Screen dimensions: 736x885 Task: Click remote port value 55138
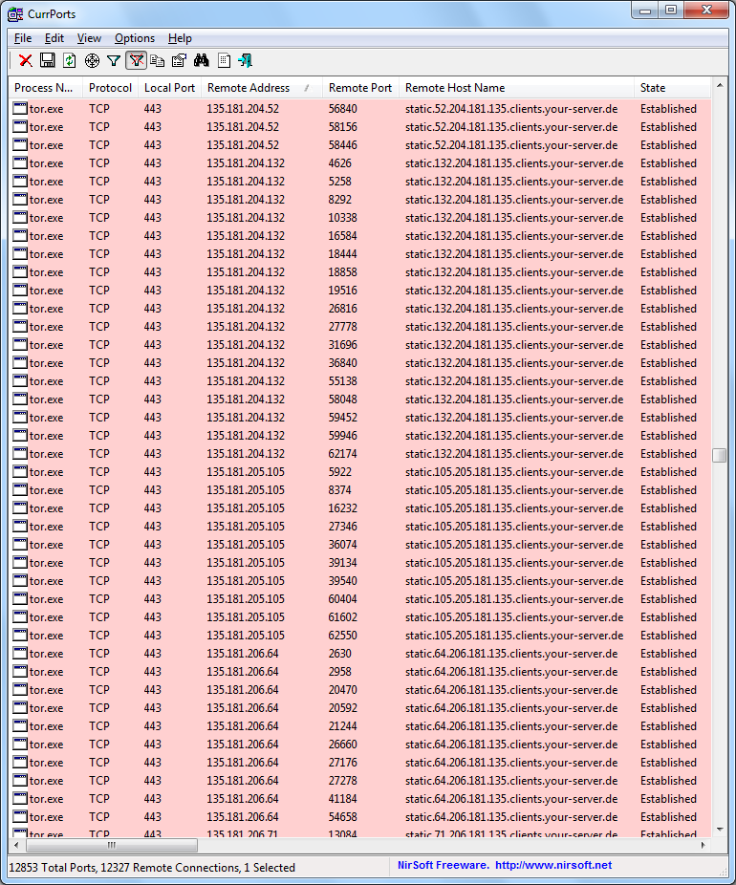tap(342, 381)
